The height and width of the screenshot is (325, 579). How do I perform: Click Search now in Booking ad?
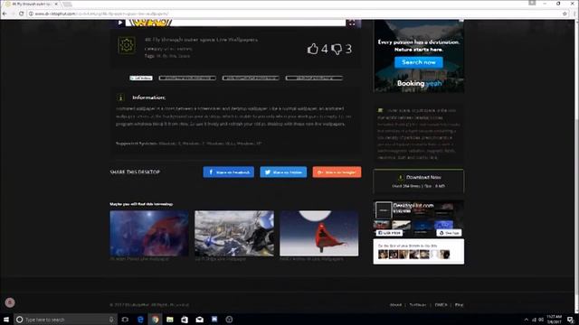418,62
